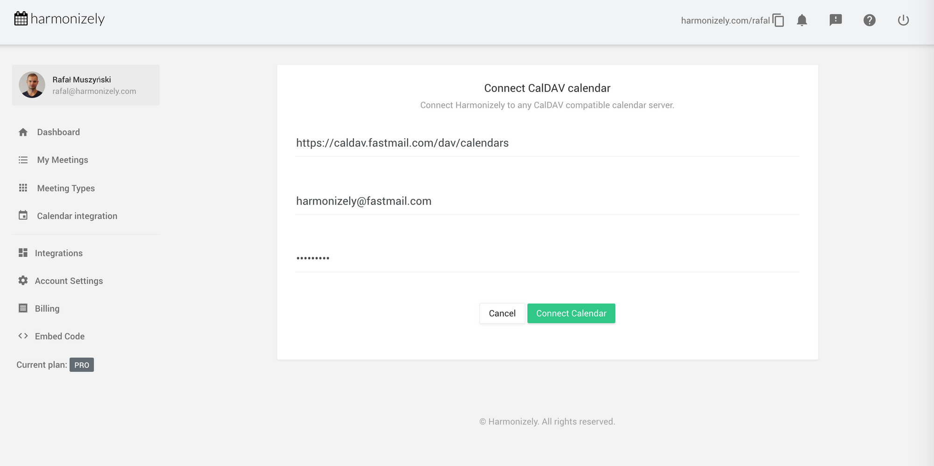Focus the fastmail username field
Viewport: 934px width, 466px height.
tap(547, 201)
